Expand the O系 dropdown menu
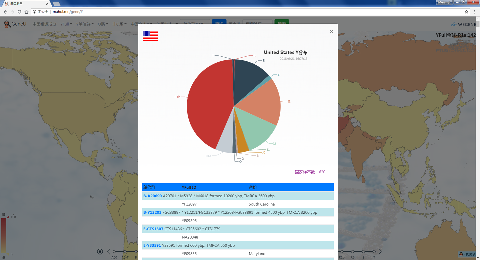The width and height of the screenshot is (480, 260). click(103, 24)
